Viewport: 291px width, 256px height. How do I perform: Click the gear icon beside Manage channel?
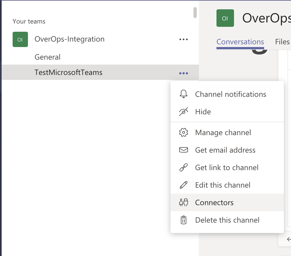click(183, 132)
